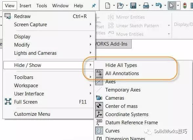Open the Insert menu
193x140 pixels.
[25, 6]
